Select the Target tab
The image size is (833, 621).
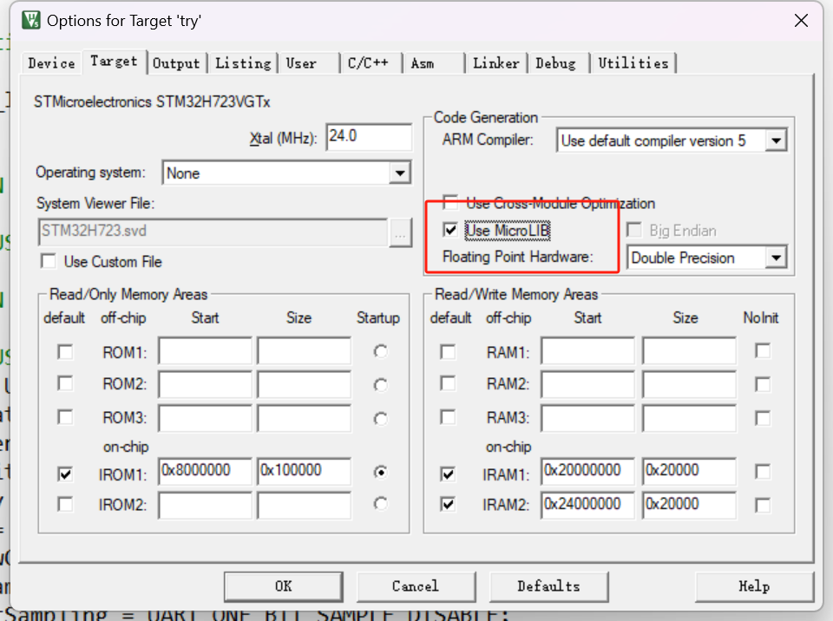(114, 62)
